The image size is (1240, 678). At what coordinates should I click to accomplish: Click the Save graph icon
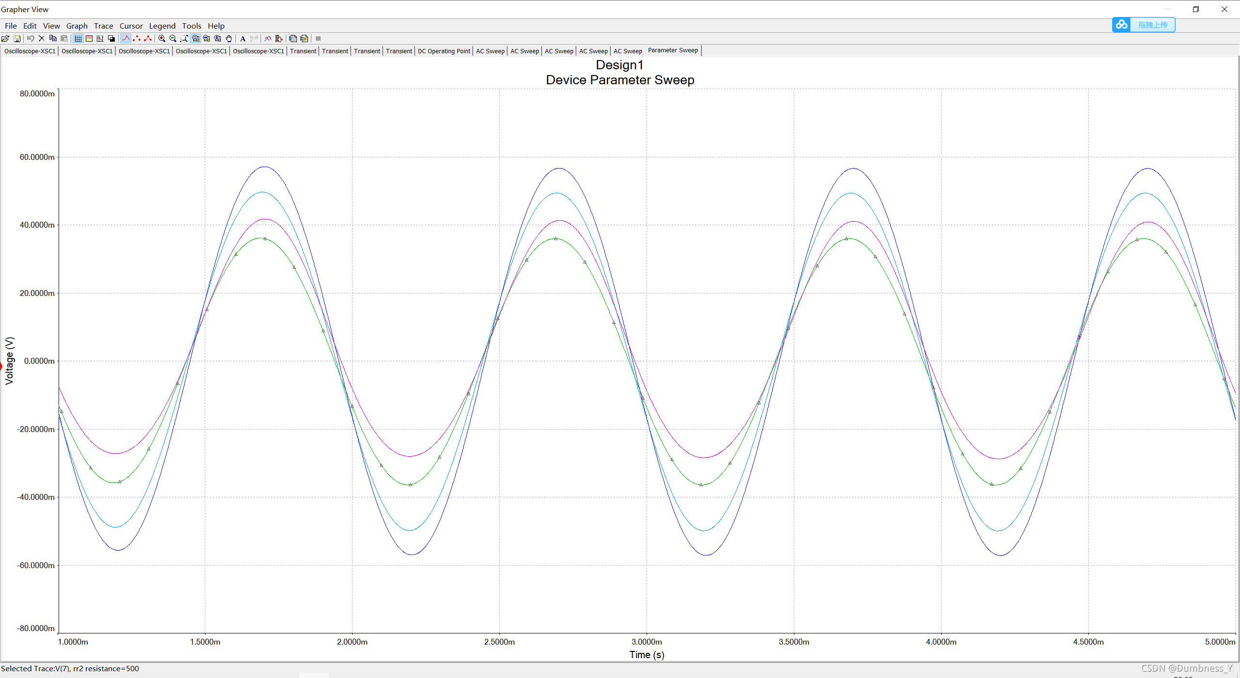pyautogui.click(x=17, y=39)
